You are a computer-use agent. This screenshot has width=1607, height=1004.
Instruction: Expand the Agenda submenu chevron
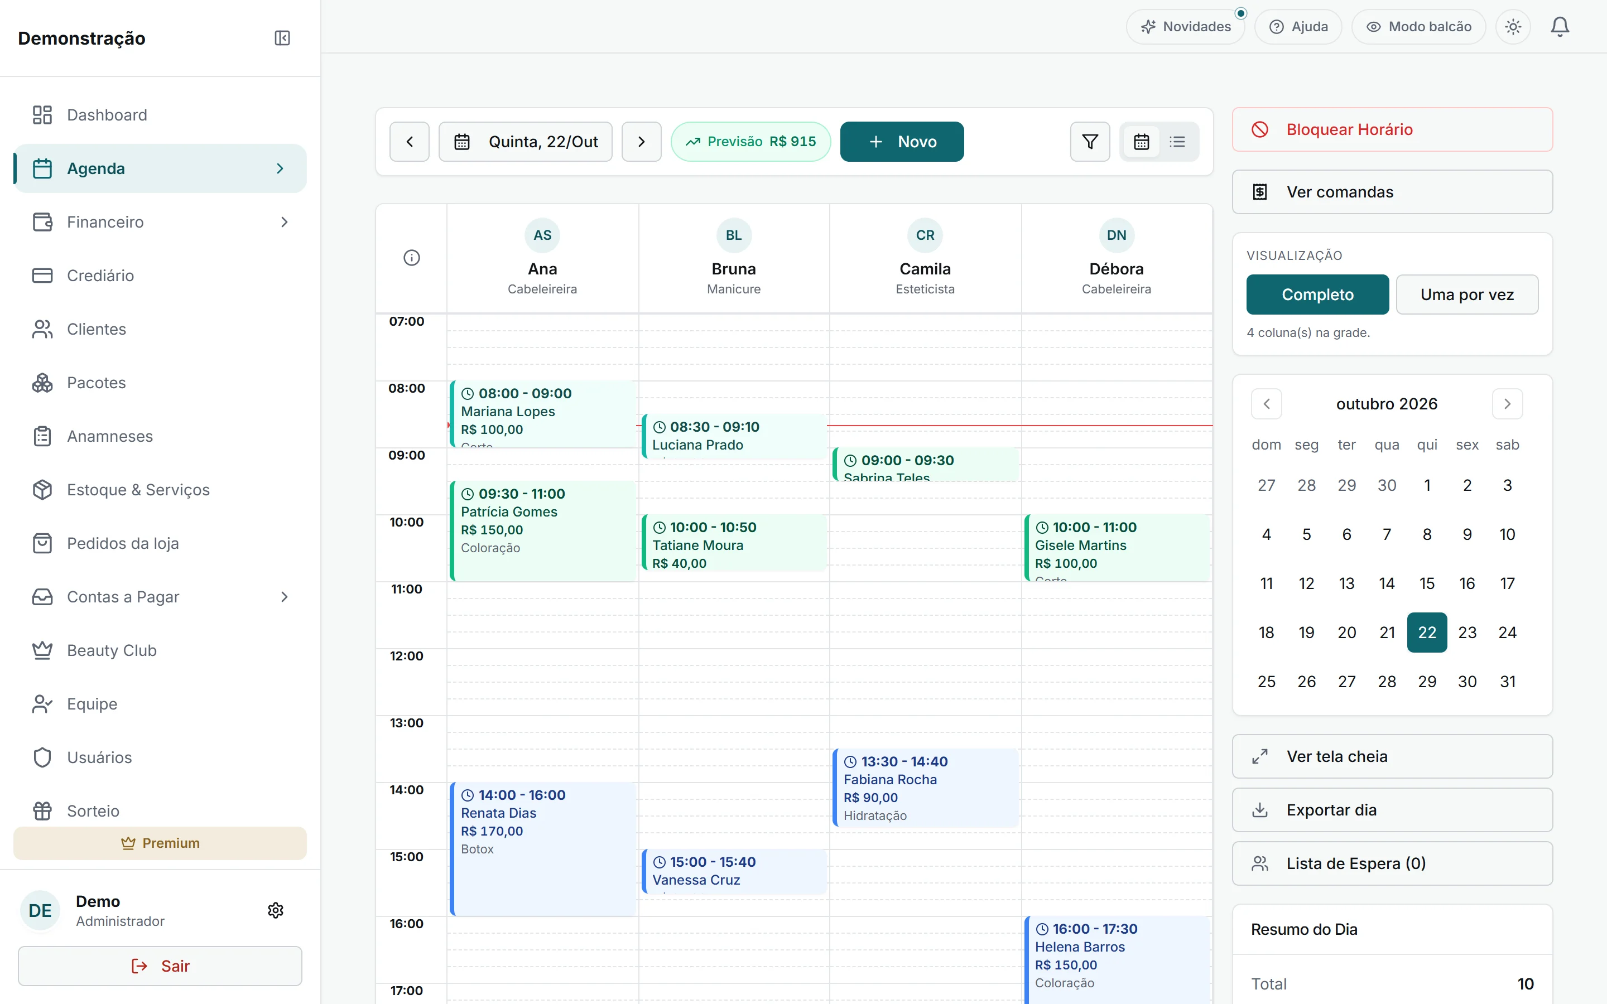(x=280, y=168)
